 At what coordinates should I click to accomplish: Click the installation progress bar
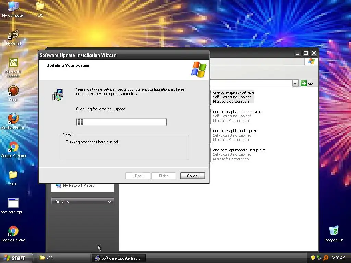click(121, 122)
